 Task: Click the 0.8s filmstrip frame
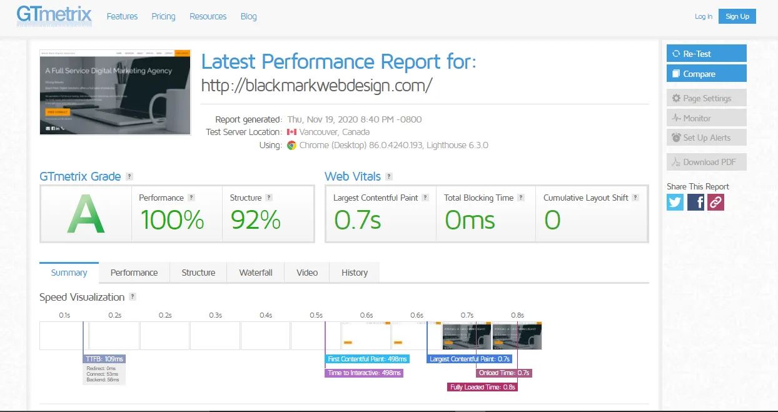pyautogui.click(x=517, y=336)
